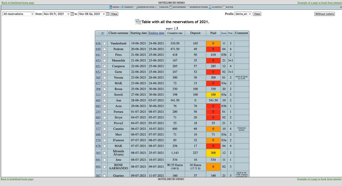Open reservation number 641
Viewport: 342px width, 186px height.
tap(98, 55)
